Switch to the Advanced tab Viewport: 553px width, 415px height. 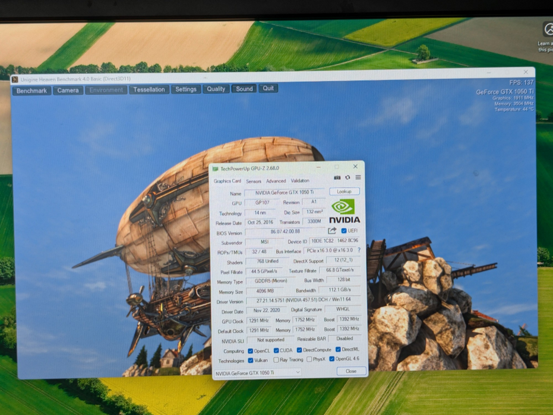(276, 181)
